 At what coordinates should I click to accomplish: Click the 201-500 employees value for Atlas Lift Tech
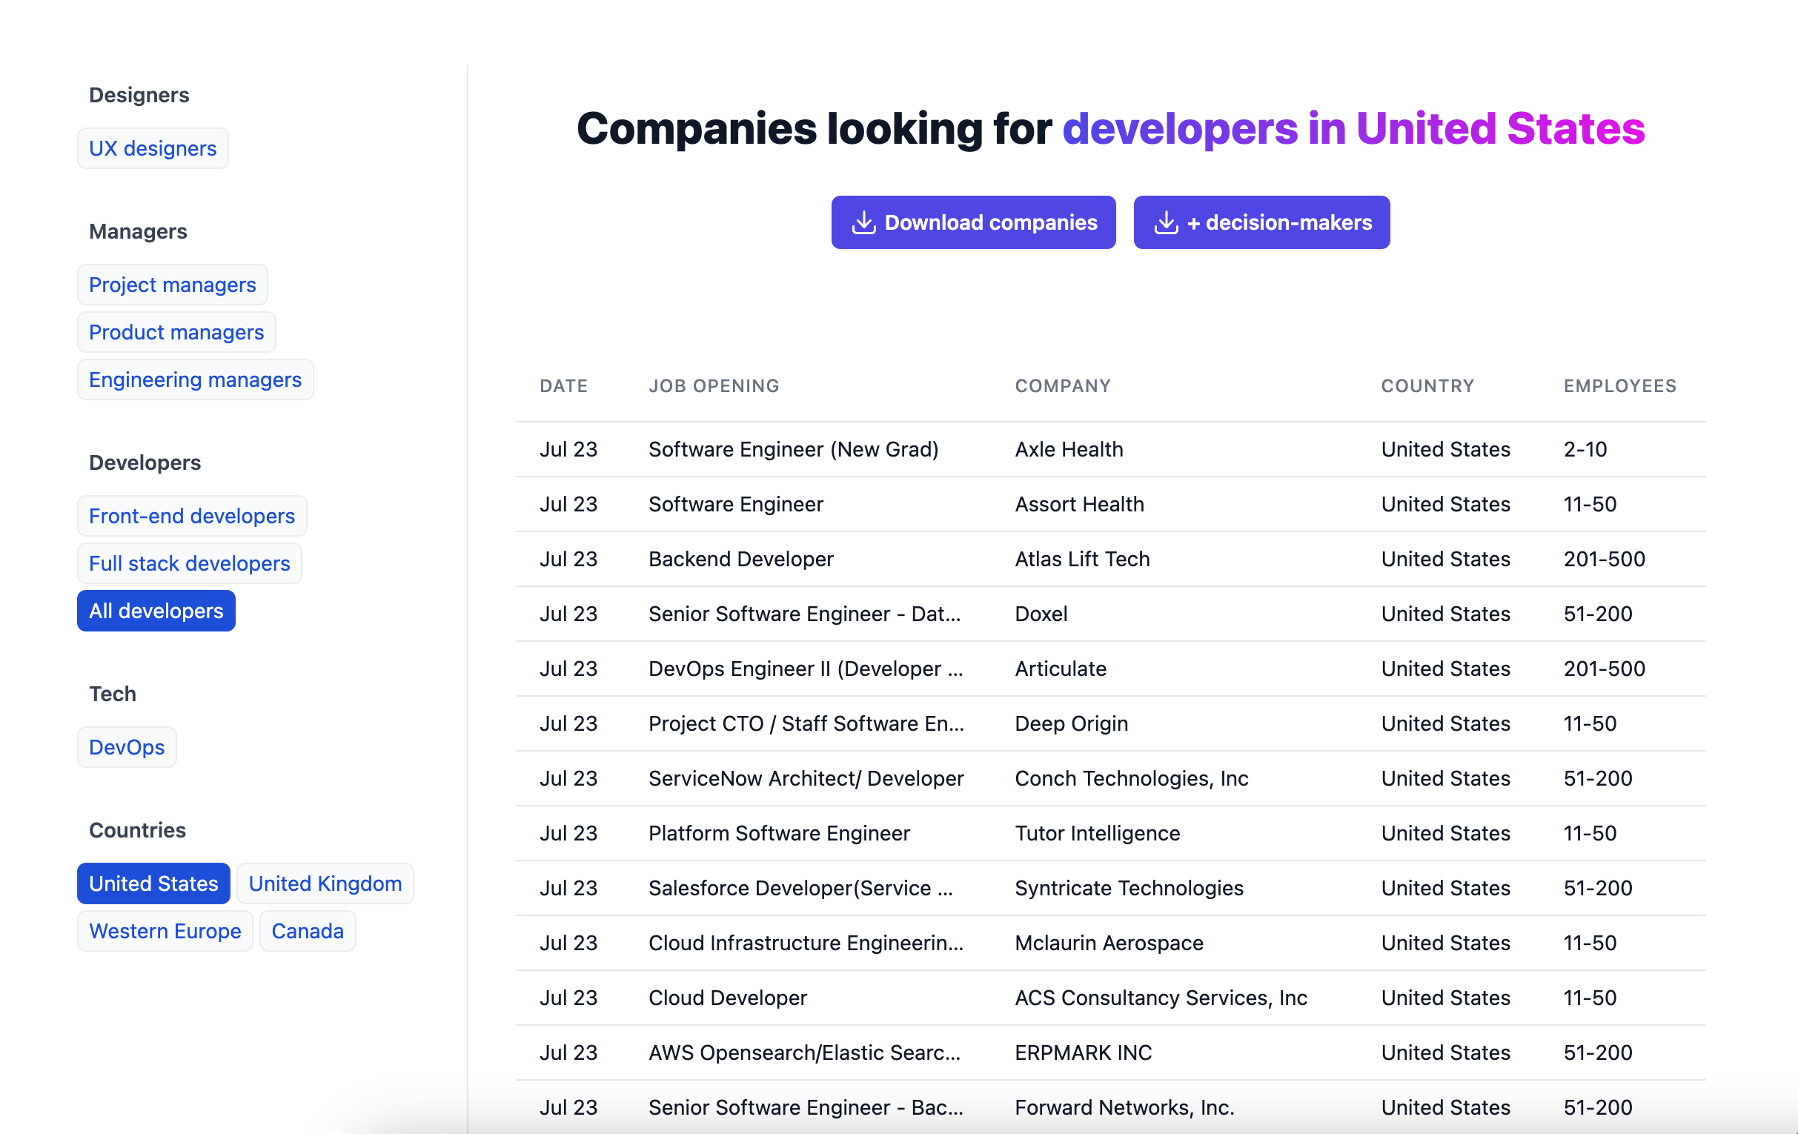click(1605, 559)
